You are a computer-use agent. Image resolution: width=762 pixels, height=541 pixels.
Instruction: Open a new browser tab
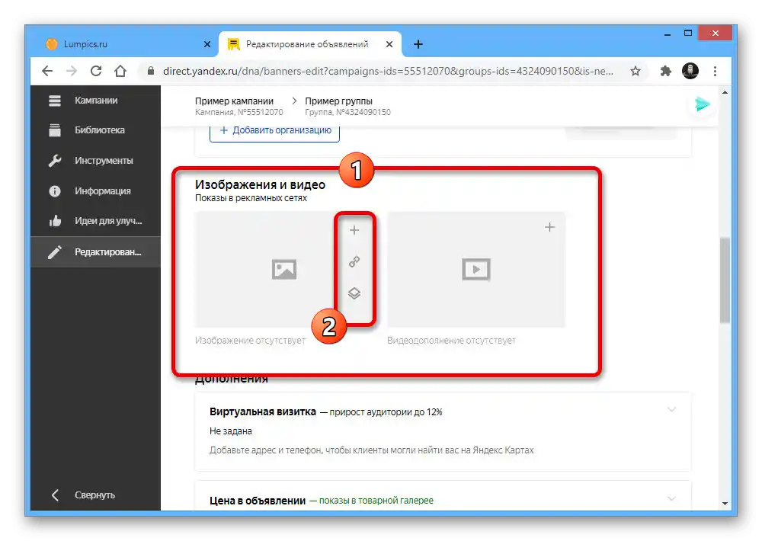tap(418, 44)
